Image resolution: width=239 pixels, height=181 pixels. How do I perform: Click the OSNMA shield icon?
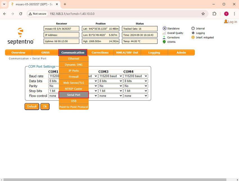tap(164, 42)
